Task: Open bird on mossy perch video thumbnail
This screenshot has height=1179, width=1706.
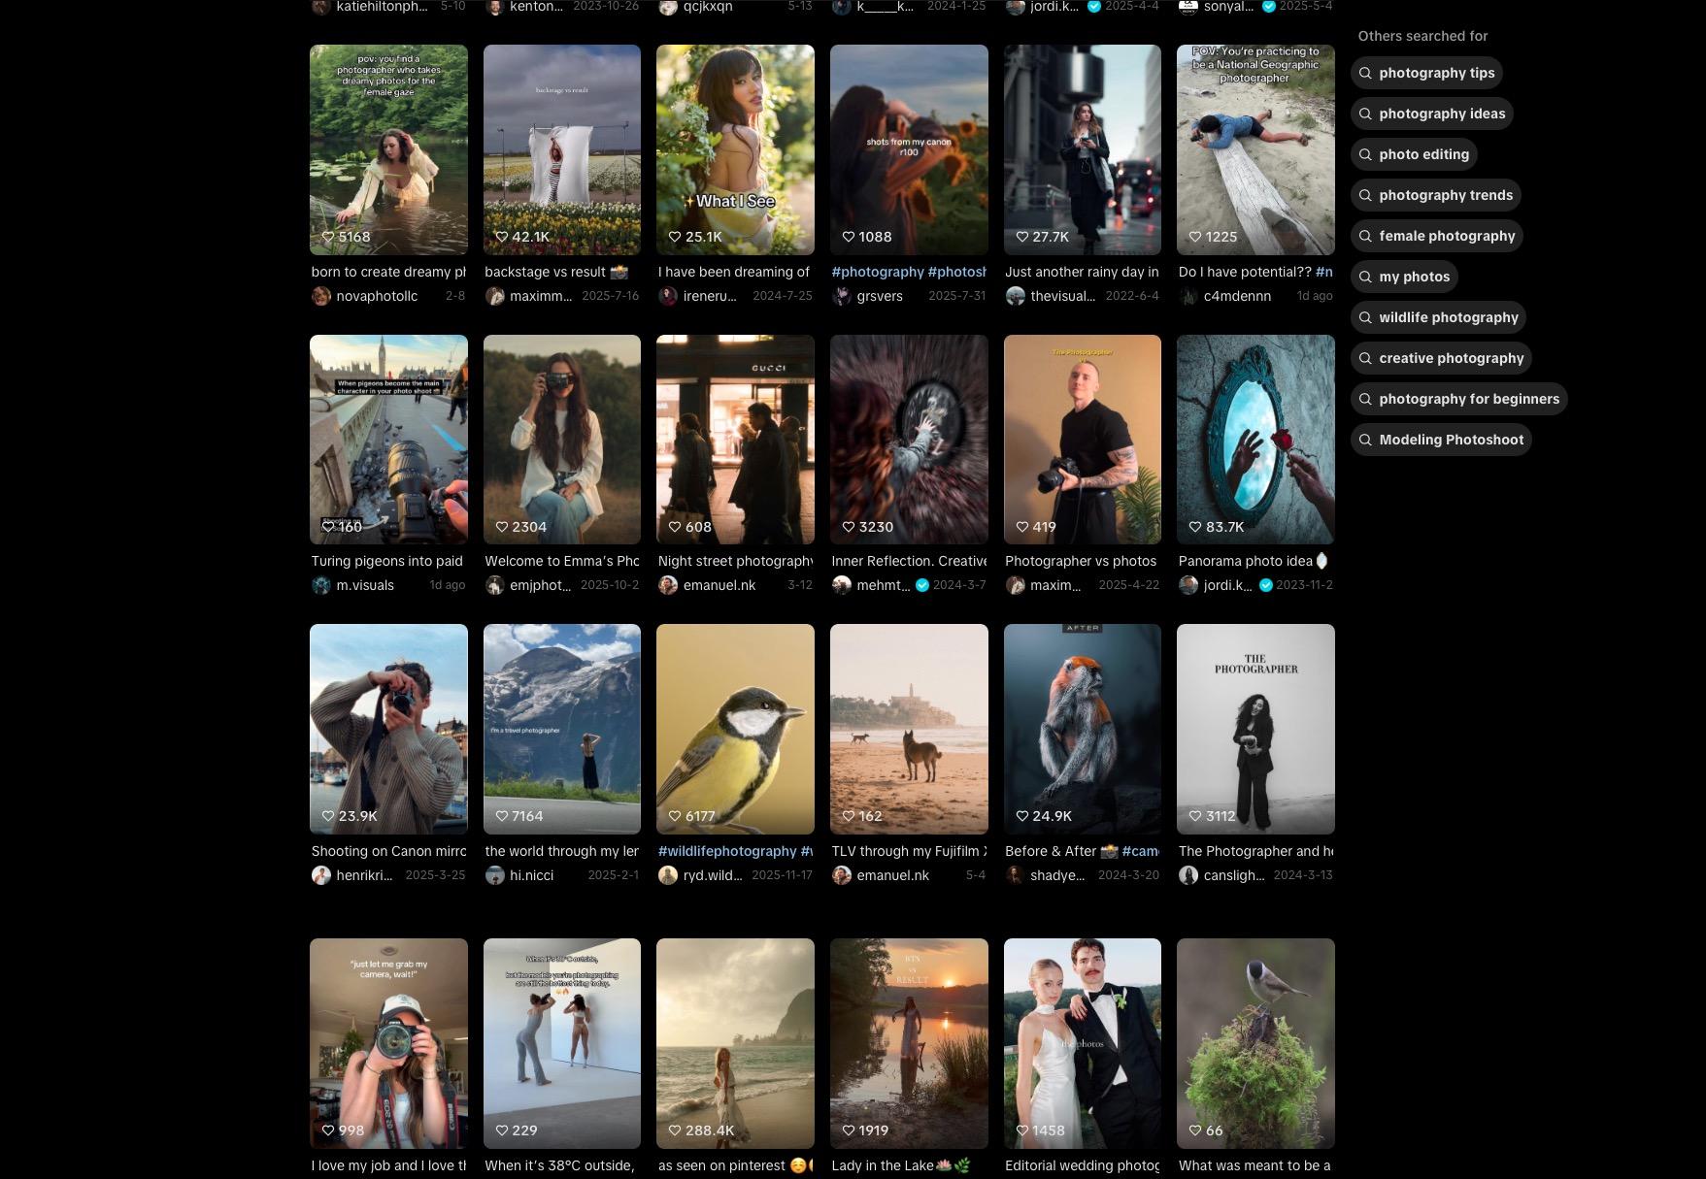Action: point(1255,1043)
